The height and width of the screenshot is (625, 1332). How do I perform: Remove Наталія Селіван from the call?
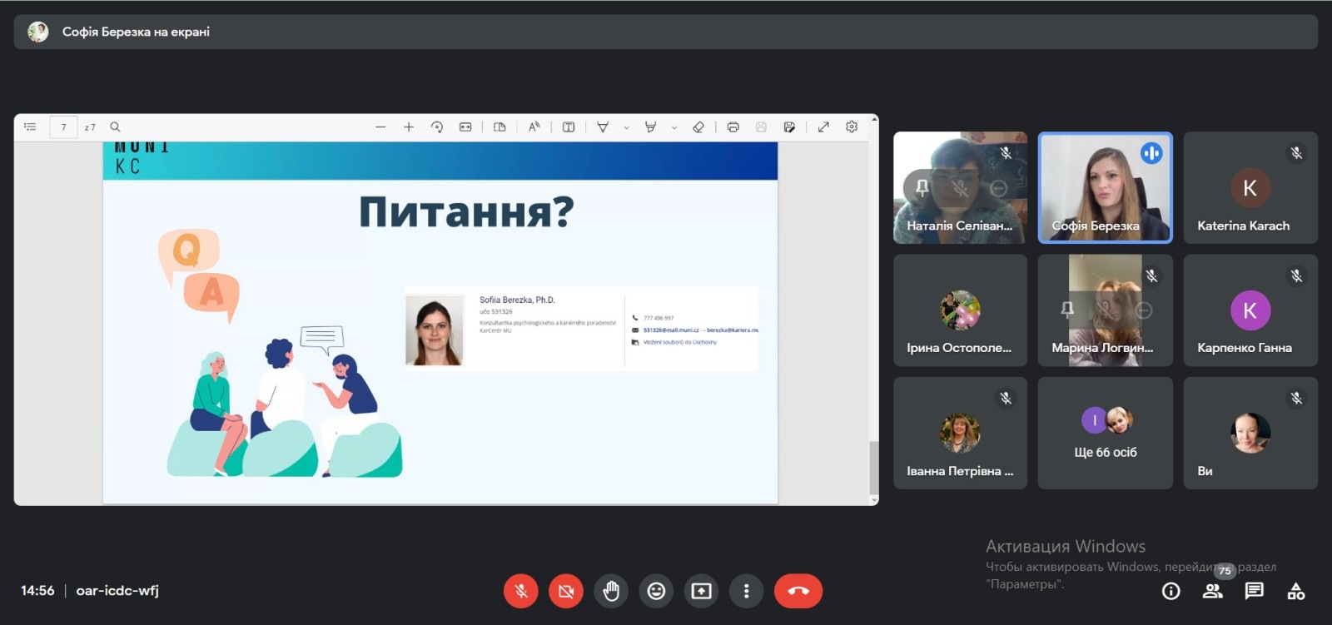coord(999,188)
